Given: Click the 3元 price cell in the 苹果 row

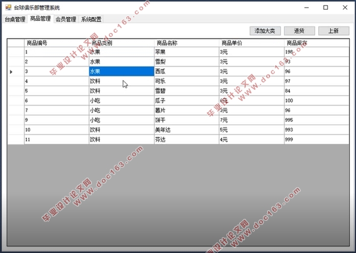Looking at the screenshot, I should (x=252, y=52).
